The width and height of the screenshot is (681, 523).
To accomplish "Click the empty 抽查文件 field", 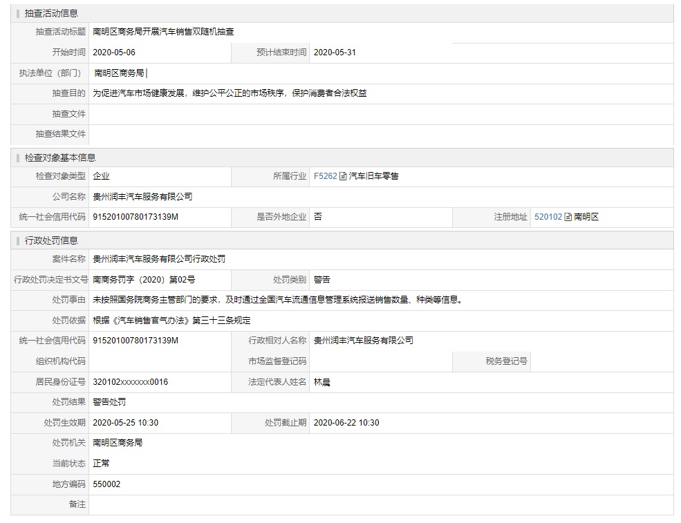I will pos(380,114).
